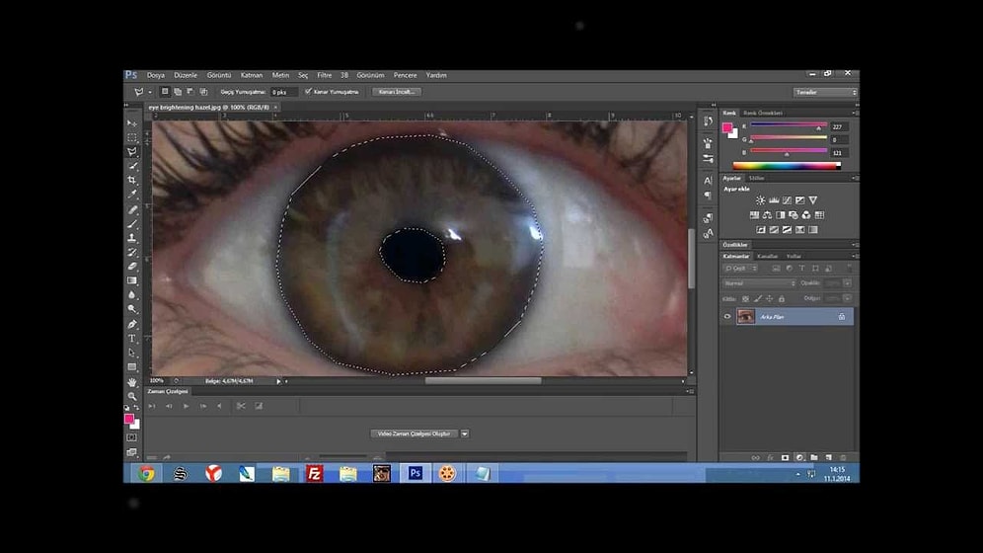Open the Dosya menu

[x=156, y=75]
